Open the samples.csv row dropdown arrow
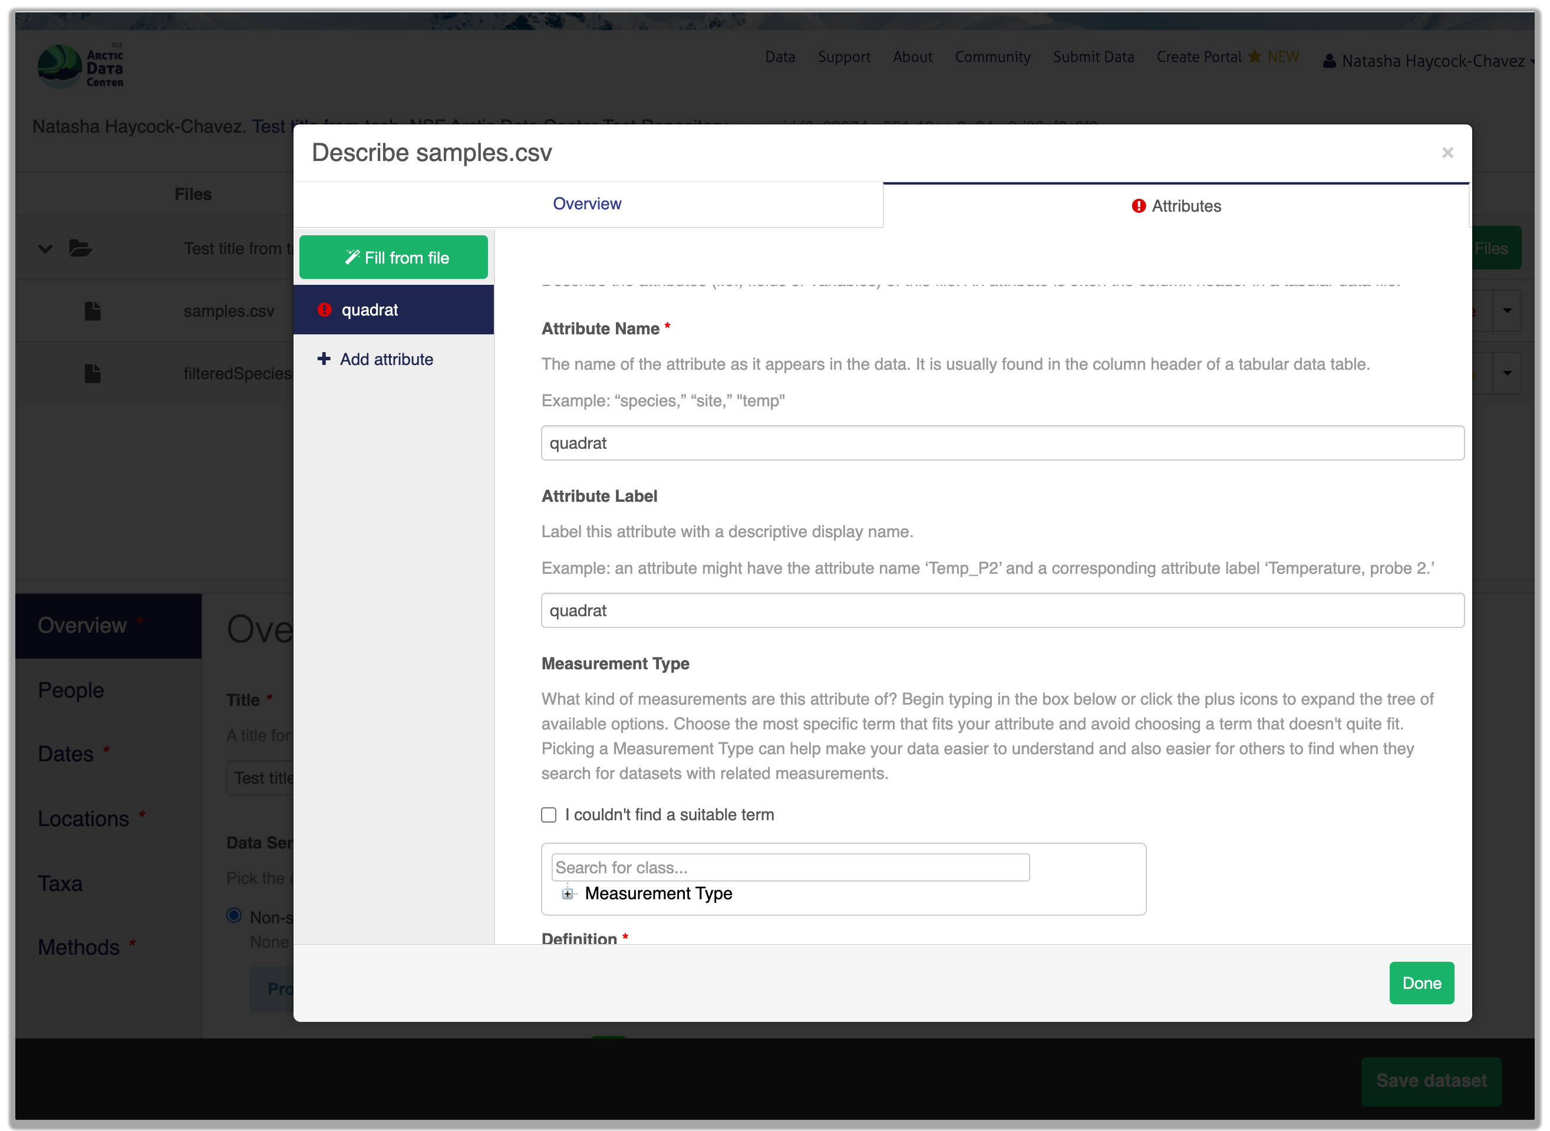This screenshot has width=1550, height=1131. click(1507, 311)
